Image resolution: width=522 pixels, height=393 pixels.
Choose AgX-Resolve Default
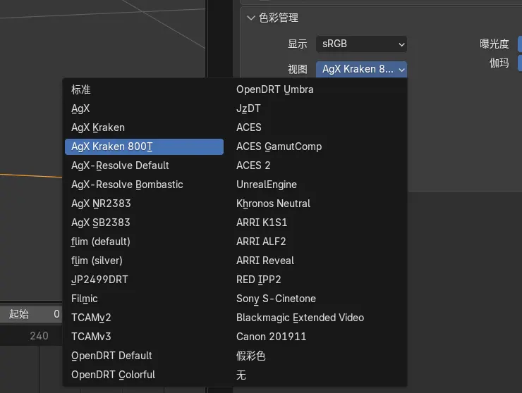point(144,166)
